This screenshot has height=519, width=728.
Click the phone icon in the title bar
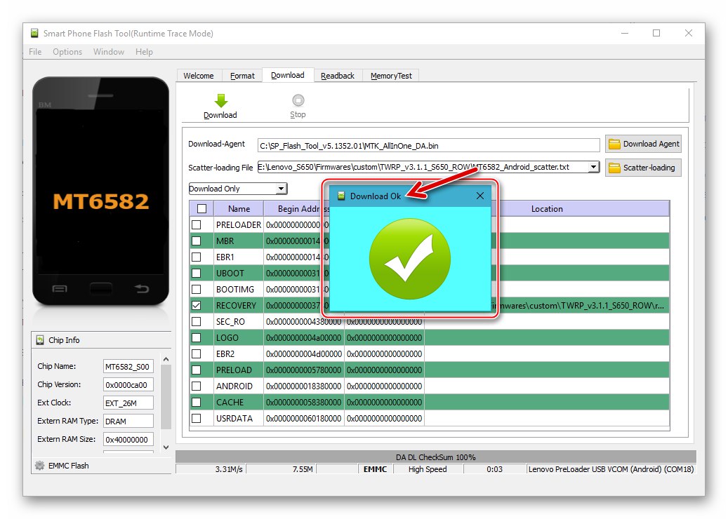pos(35,33)
